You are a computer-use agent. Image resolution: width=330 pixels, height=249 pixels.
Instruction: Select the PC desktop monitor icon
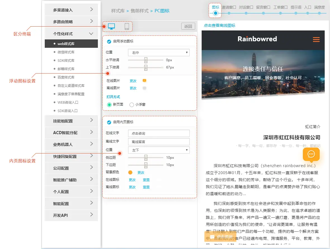(x=111, y=27)
